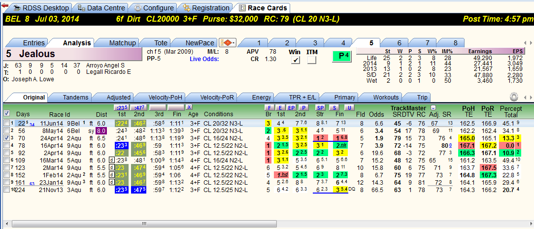The width and height of the screenshot is (534, 229).
Task: Click the Live Odds link
Action: (204, 60)
